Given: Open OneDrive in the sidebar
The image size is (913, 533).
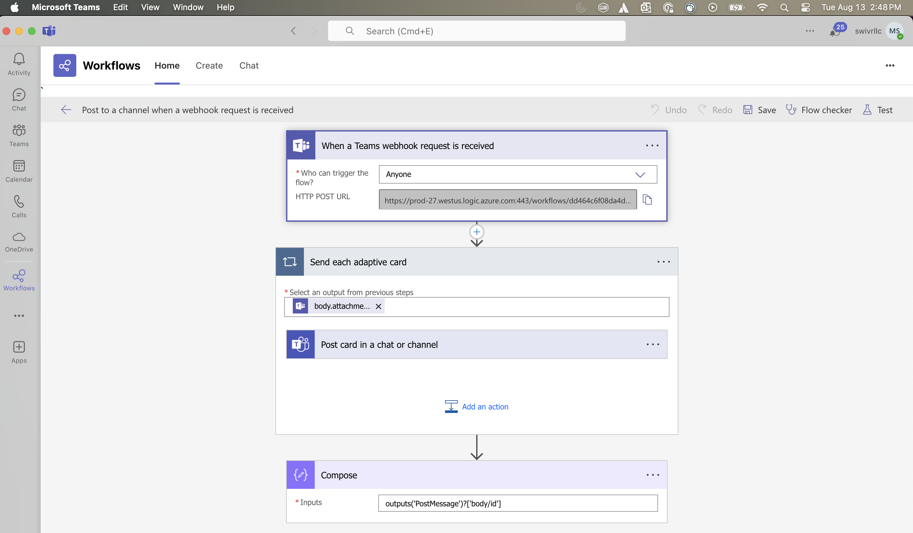Looking at the screenshot, I should click(x=19, y=242).
